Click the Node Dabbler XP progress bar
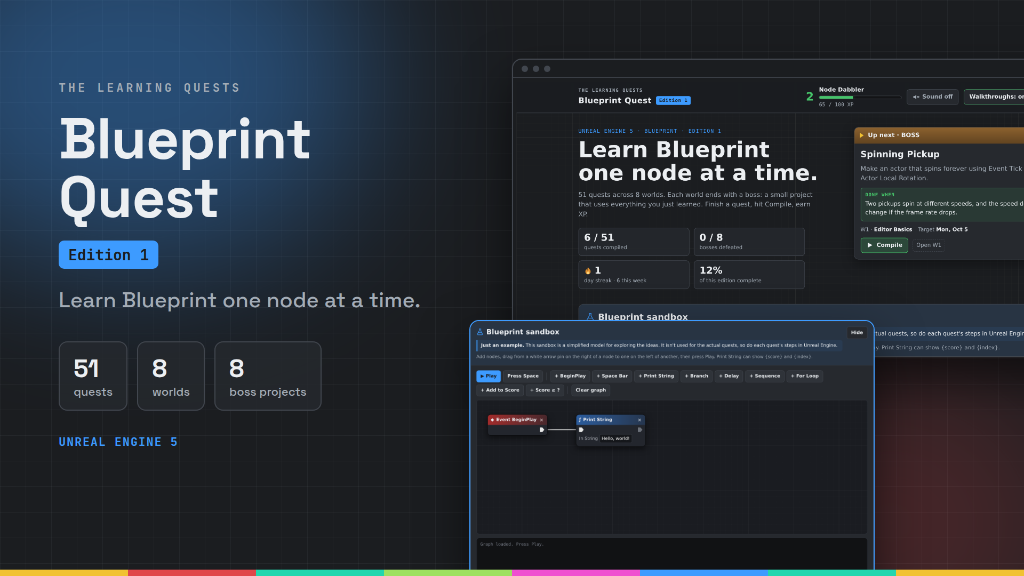 tap(860, 98)
